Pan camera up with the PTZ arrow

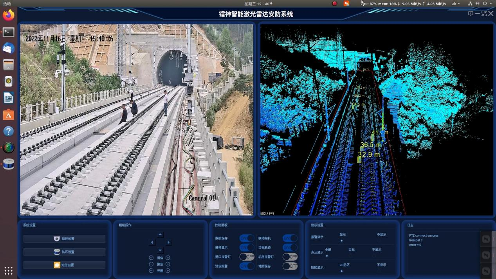tap(160, 234)
